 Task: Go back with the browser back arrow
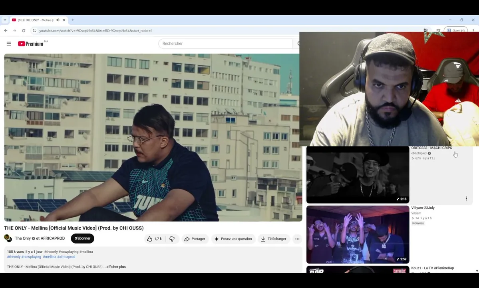tap(6, 30)
